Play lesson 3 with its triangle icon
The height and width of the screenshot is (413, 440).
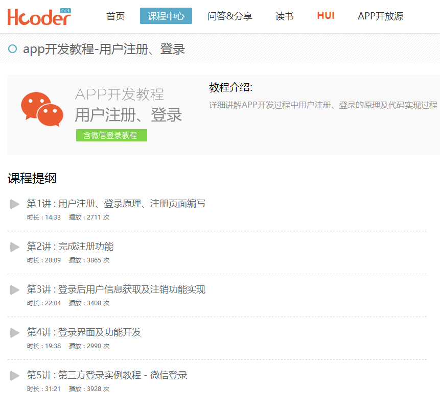click(15, 290)
